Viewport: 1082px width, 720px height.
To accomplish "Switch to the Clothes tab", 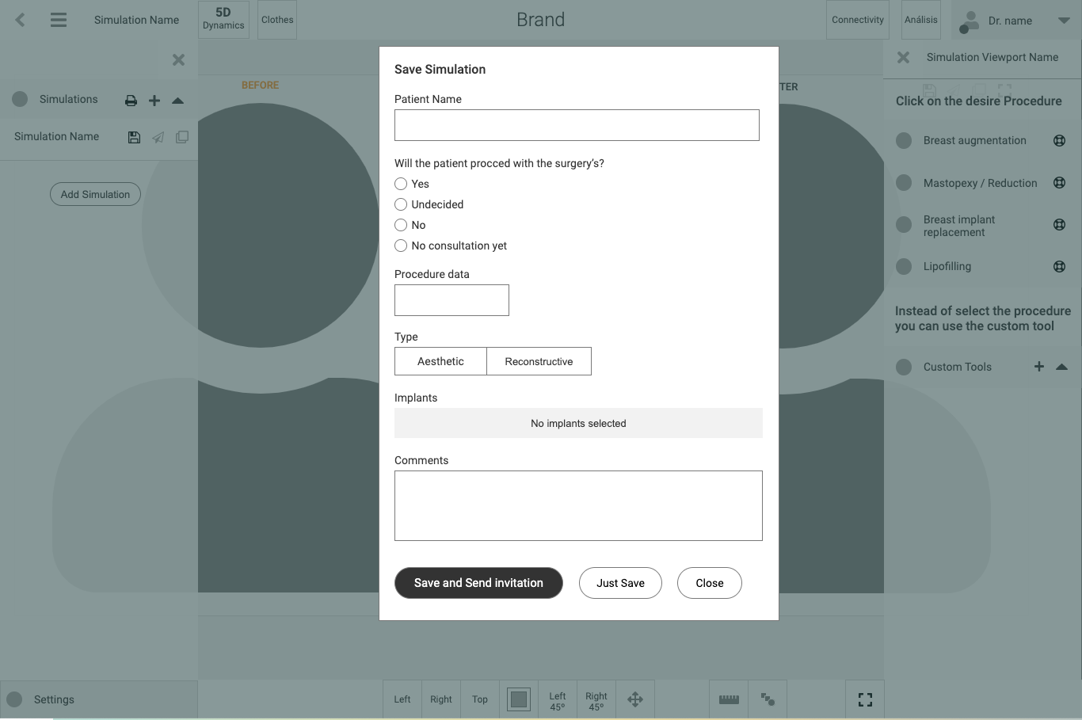I will pyautogui.click(x=276, y=20).
